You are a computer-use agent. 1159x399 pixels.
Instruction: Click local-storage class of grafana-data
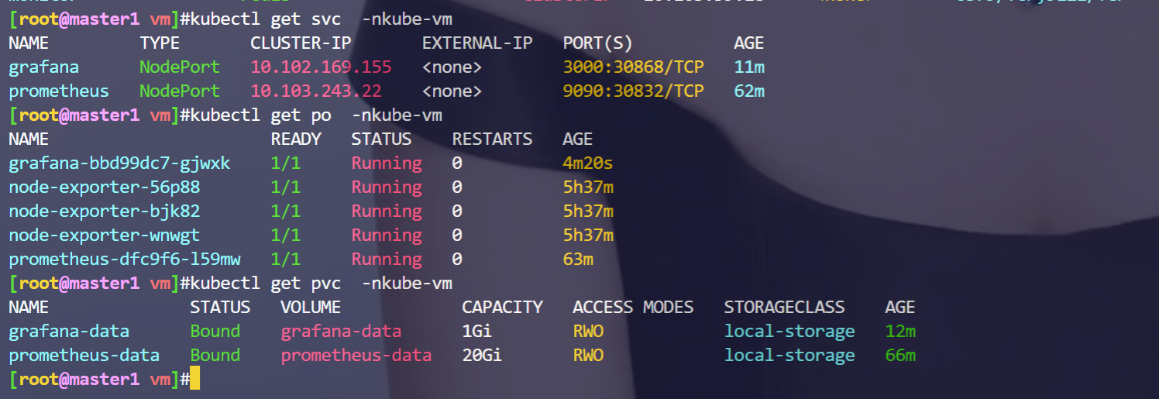(x=789, y=332)
